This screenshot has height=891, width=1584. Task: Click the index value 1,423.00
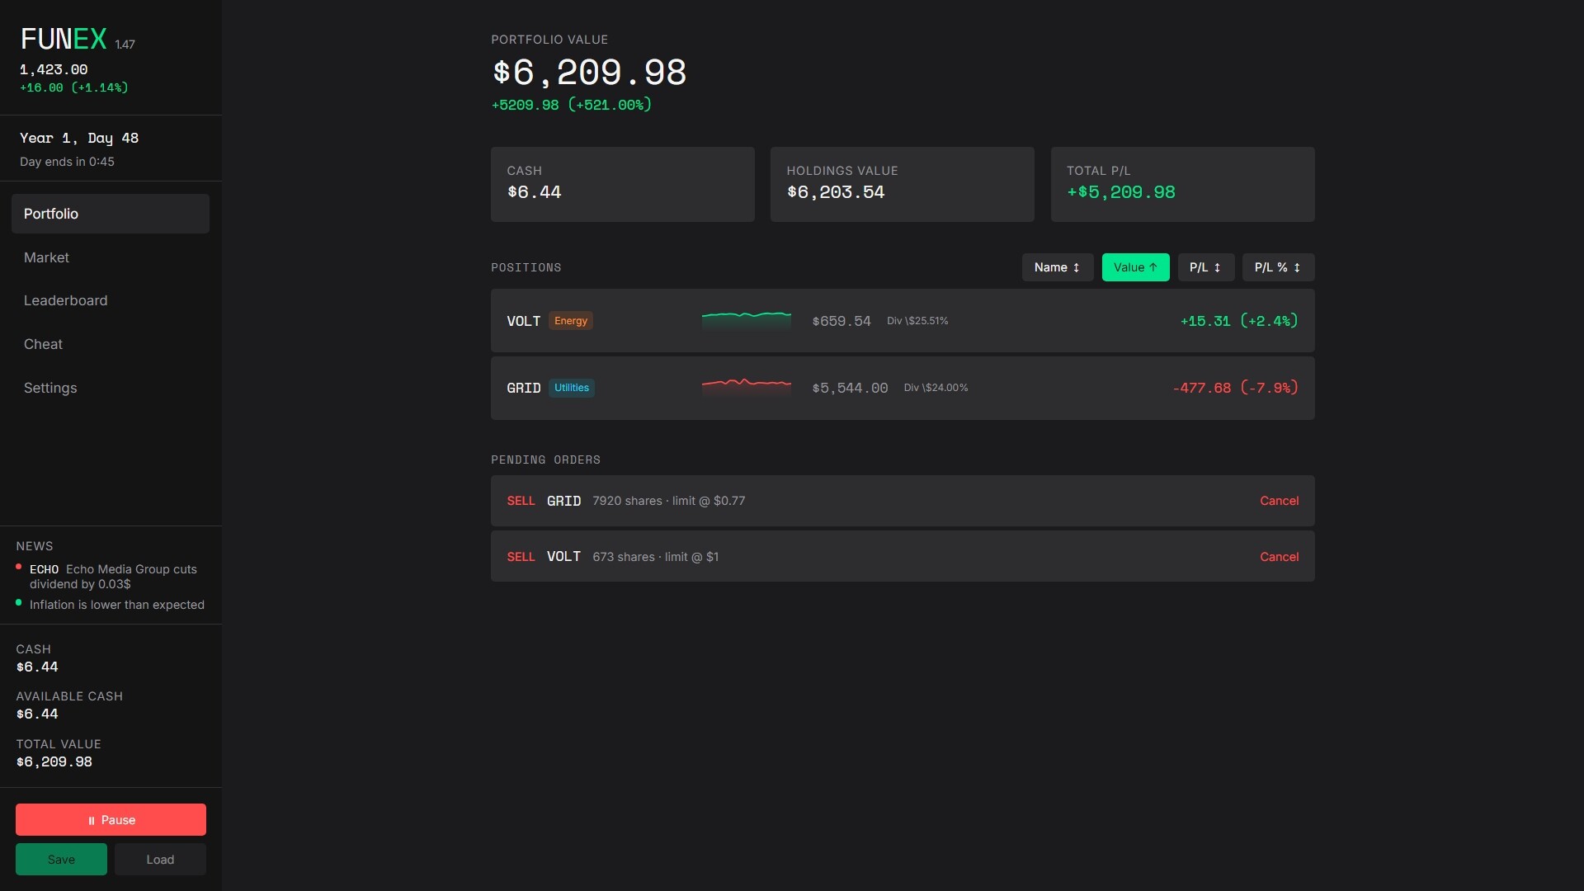54,69
